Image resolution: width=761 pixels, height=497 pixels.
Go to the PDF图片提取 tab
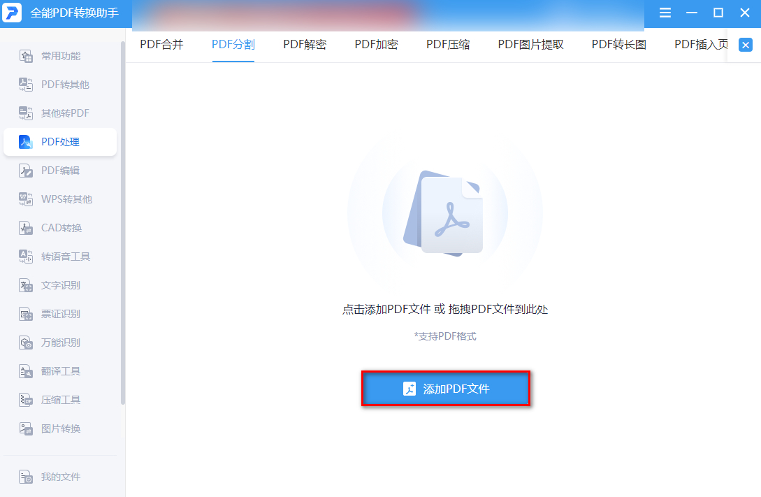(530, 45)
